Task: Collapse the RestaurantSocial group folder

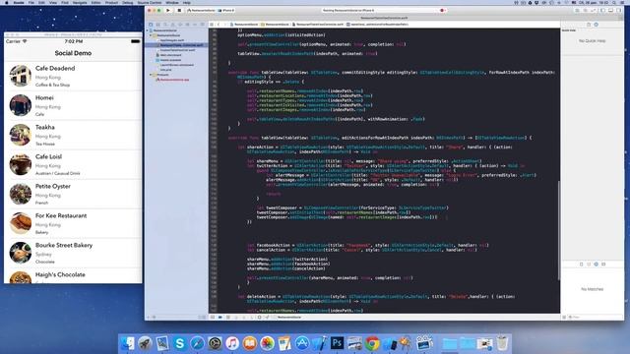Action: pyautogui.click(x=151, y=35)
